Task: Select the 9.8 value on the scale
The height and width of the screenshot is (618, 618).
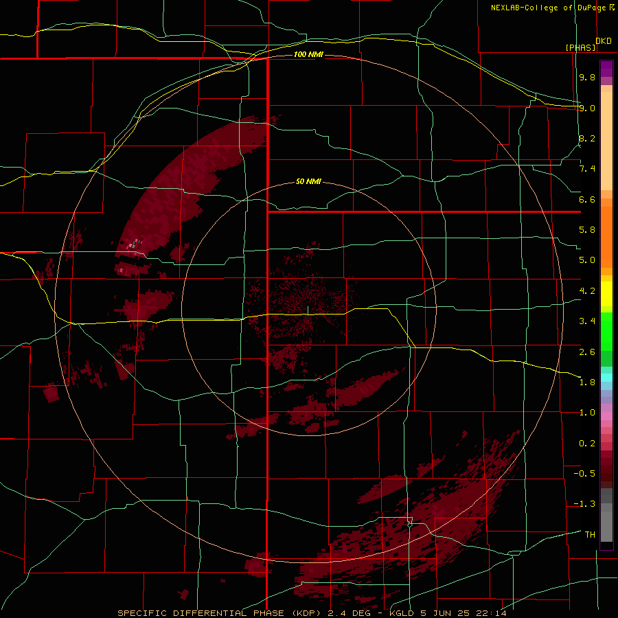Action: [x=587, y=77]
